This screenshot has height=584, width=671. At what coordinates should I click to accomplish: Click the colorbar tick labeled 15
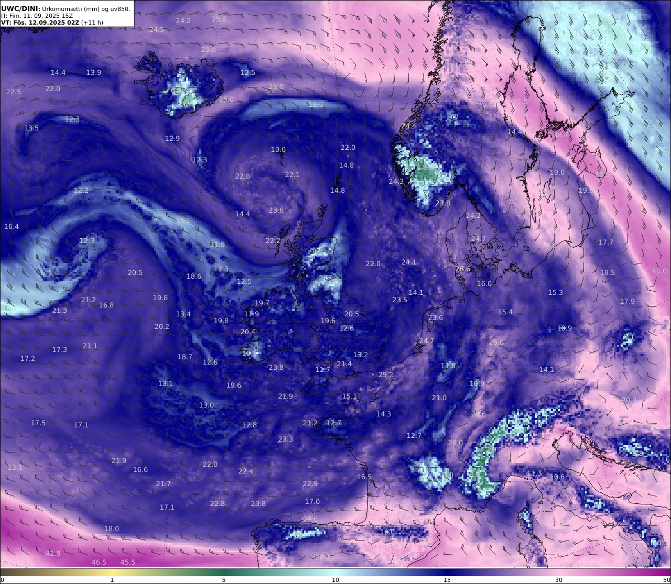click(x=447, y=580)
